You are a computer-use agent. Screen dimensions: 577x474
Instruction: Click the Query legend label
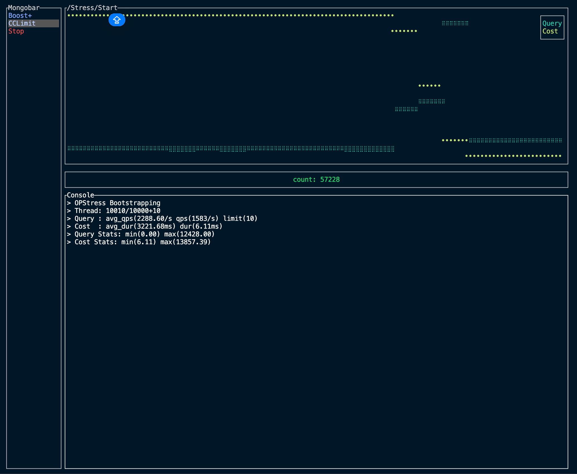click(552, 23)
